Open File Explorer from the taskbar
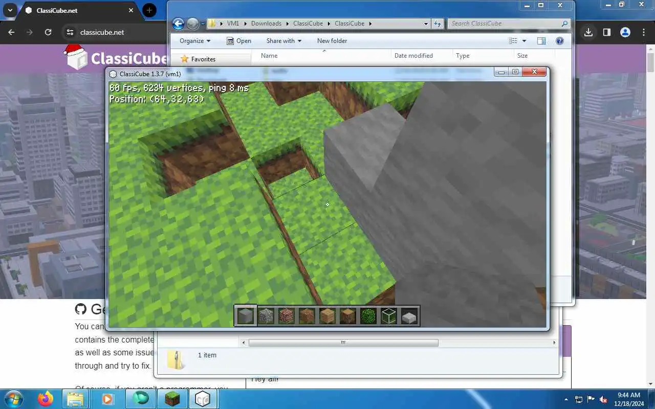The image size is (655, 409). 75,399
